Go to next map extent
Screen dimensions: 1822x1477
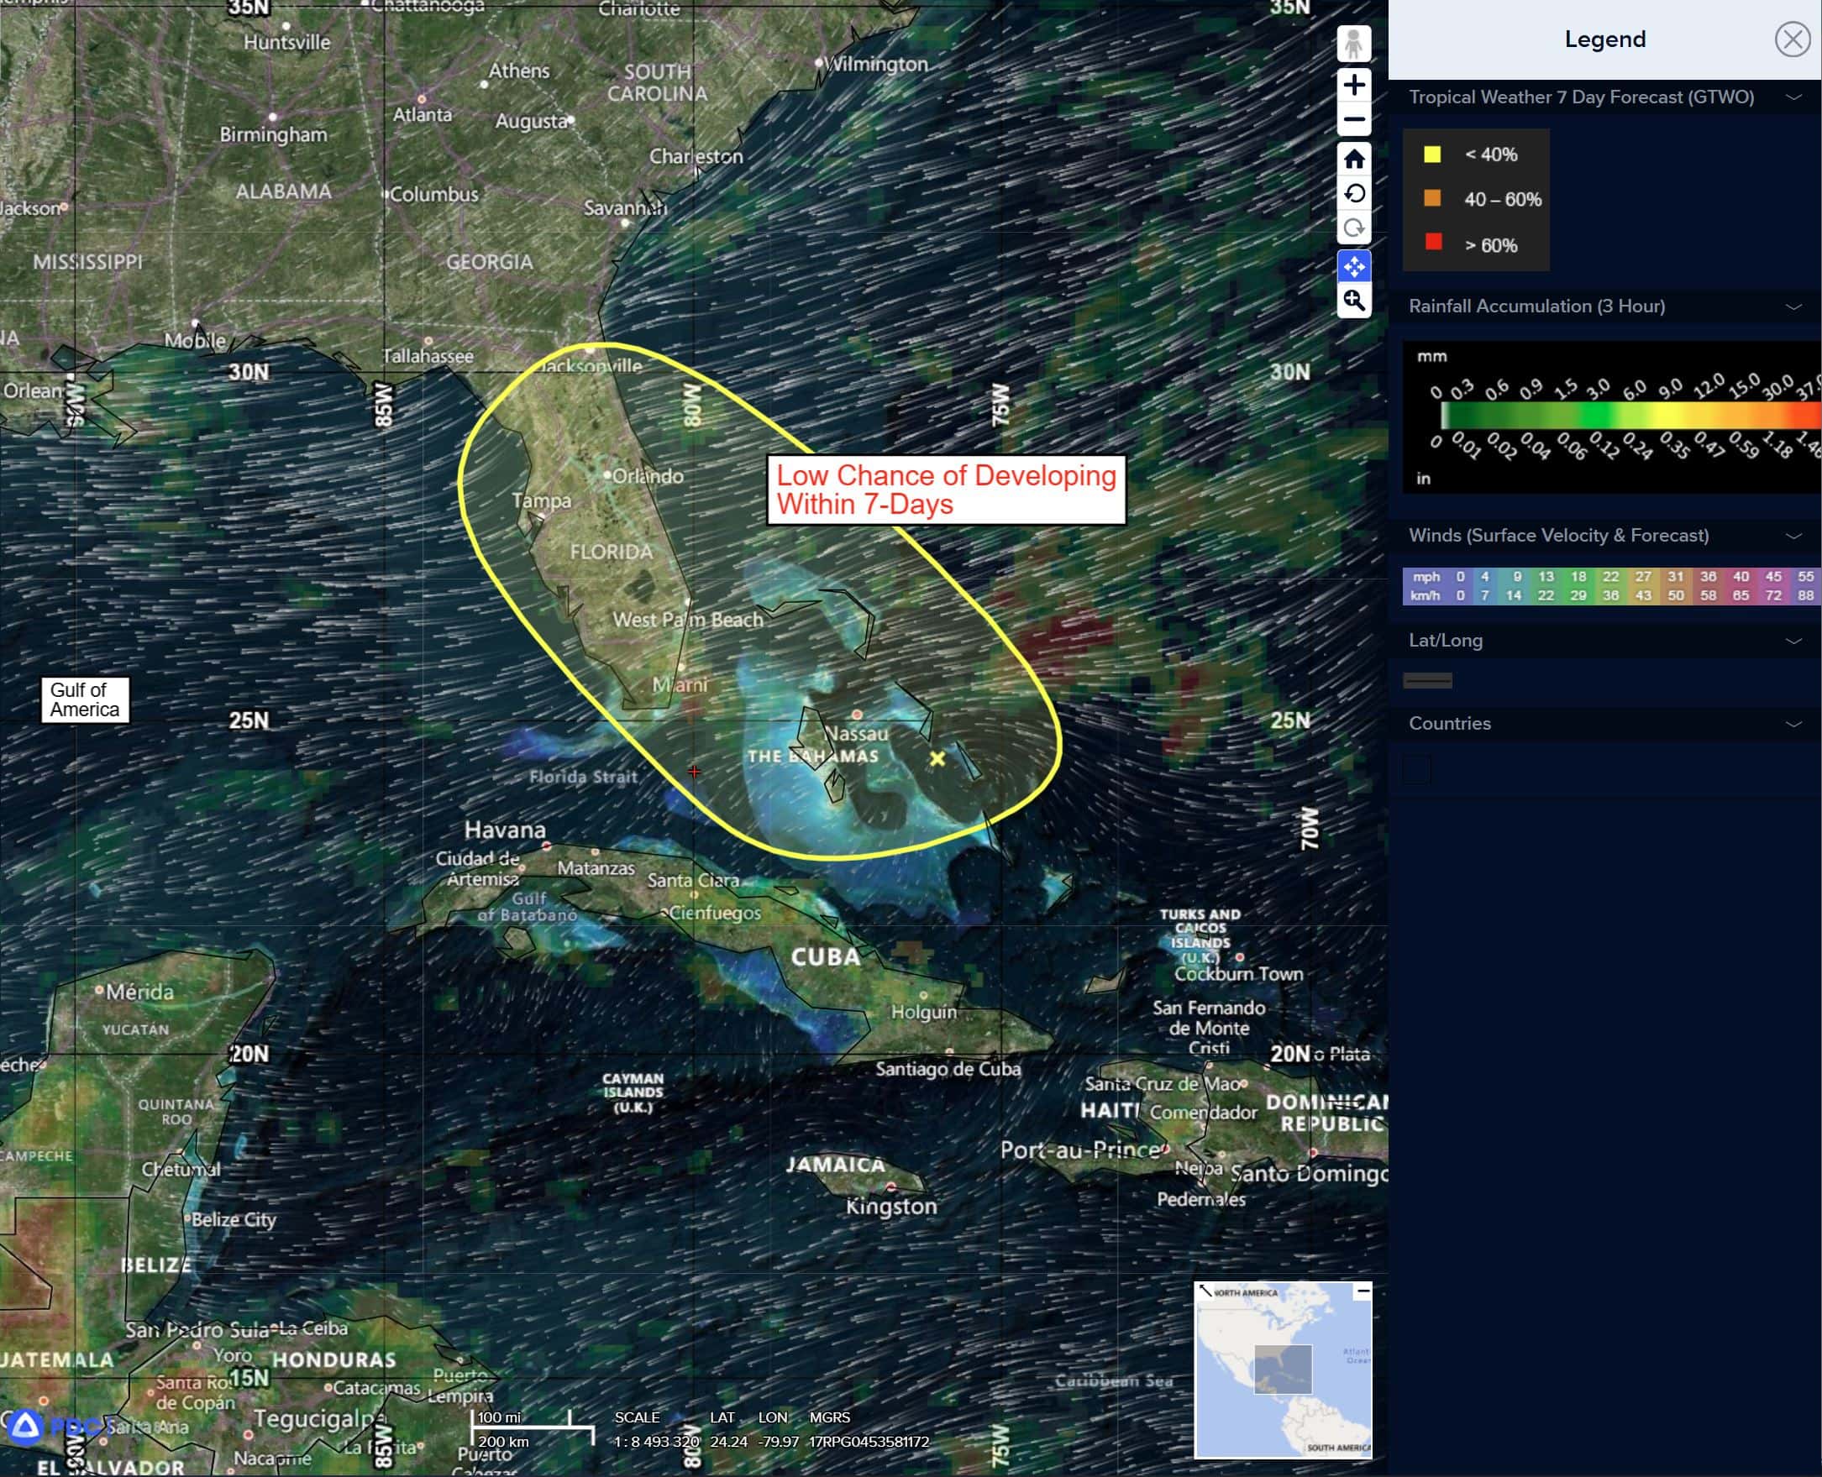[x=1353, y=228]
